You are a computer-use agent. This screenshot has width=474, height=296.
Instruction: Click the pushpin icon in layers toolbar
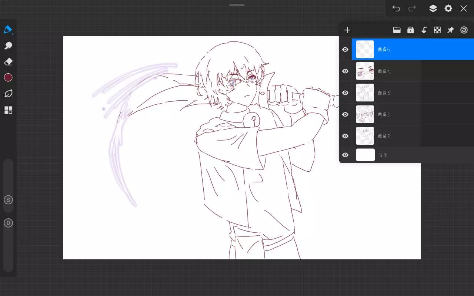pyautogui.click(x=450, y=30)
